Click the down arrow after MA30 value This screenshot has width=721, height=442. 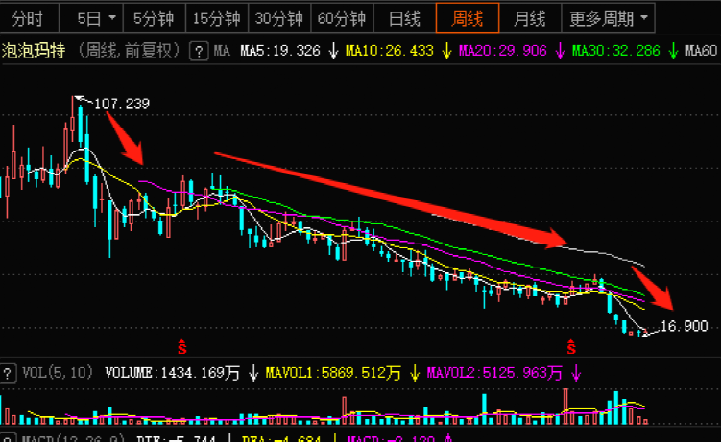[673, 51]
